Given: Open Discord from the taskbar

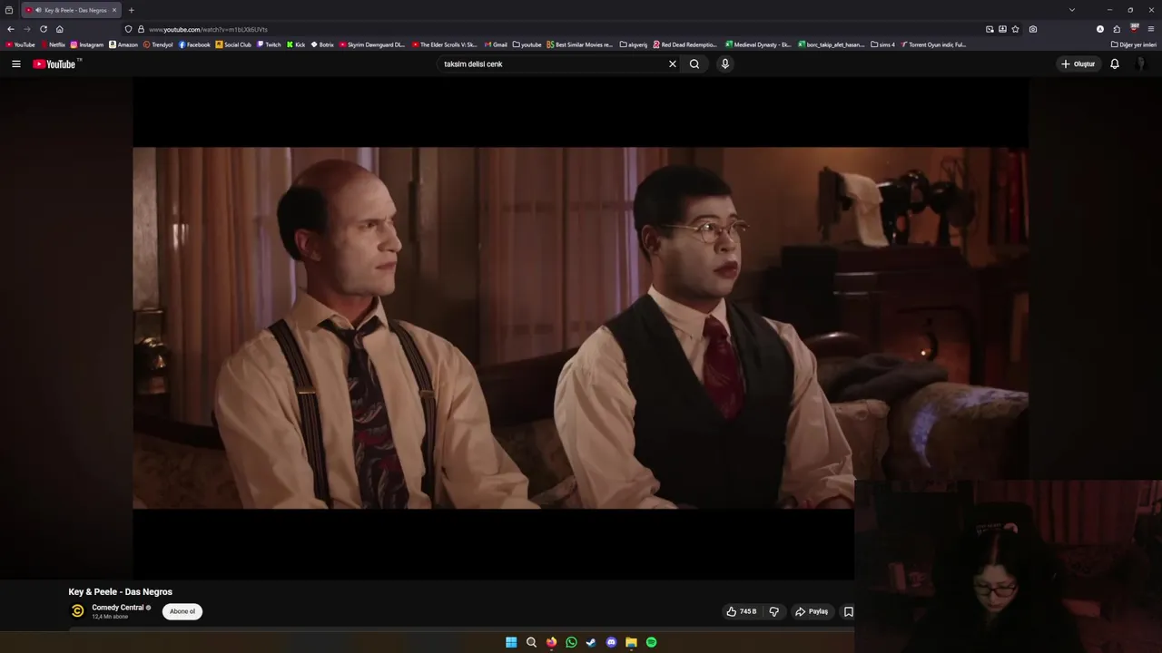Looking at the screenshot, I should click(611, 642).
